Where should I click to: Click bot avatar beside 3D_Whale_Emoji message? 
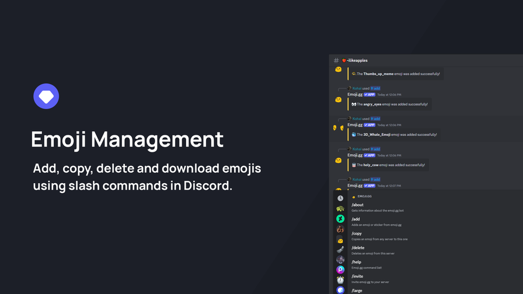(338, 128)
